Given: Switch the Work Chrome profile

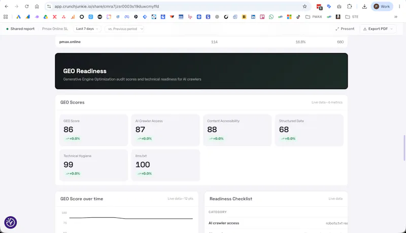Looking at the screenshot, I should [x=382, y=7].
